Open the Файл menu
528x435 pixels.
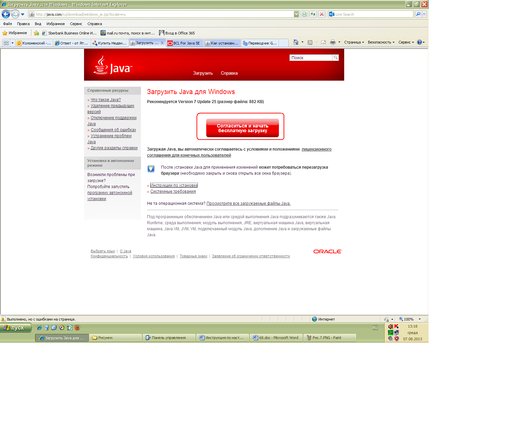[x=7, y=24]
